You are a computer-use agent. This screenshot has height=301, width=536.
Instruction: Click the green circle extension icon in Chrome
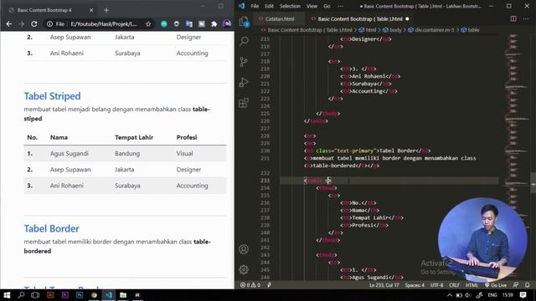164,24
